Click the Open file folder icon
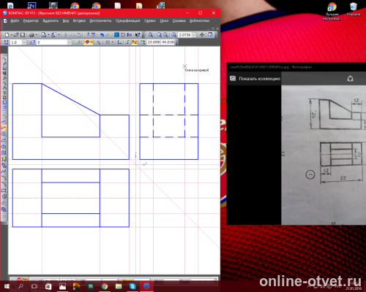366x292 pixels. [16, 35]
